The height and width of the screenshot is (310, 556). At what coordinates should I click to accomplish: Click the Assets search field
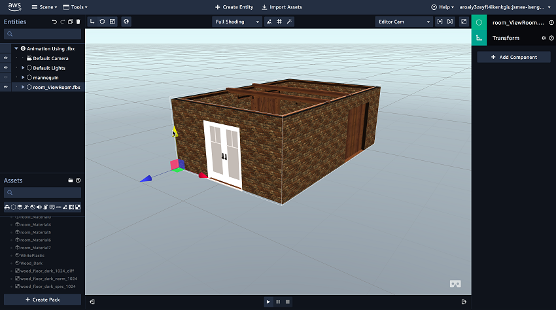tap(43, 193)
